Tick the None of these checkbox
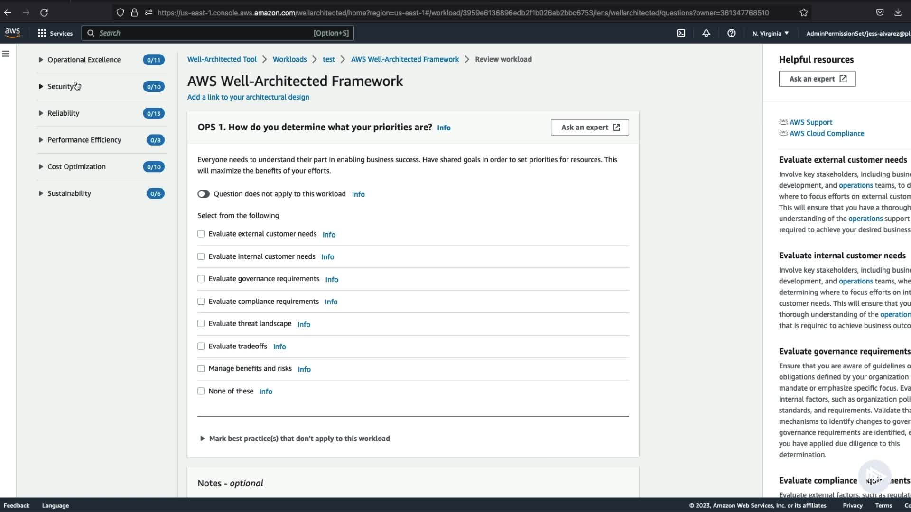Screen dimensions: 911x512 pos(201,391)
